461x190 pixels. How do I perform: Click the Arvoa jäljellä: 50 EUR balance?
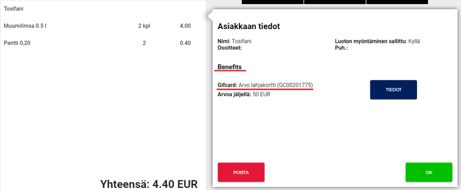(244, 94)
